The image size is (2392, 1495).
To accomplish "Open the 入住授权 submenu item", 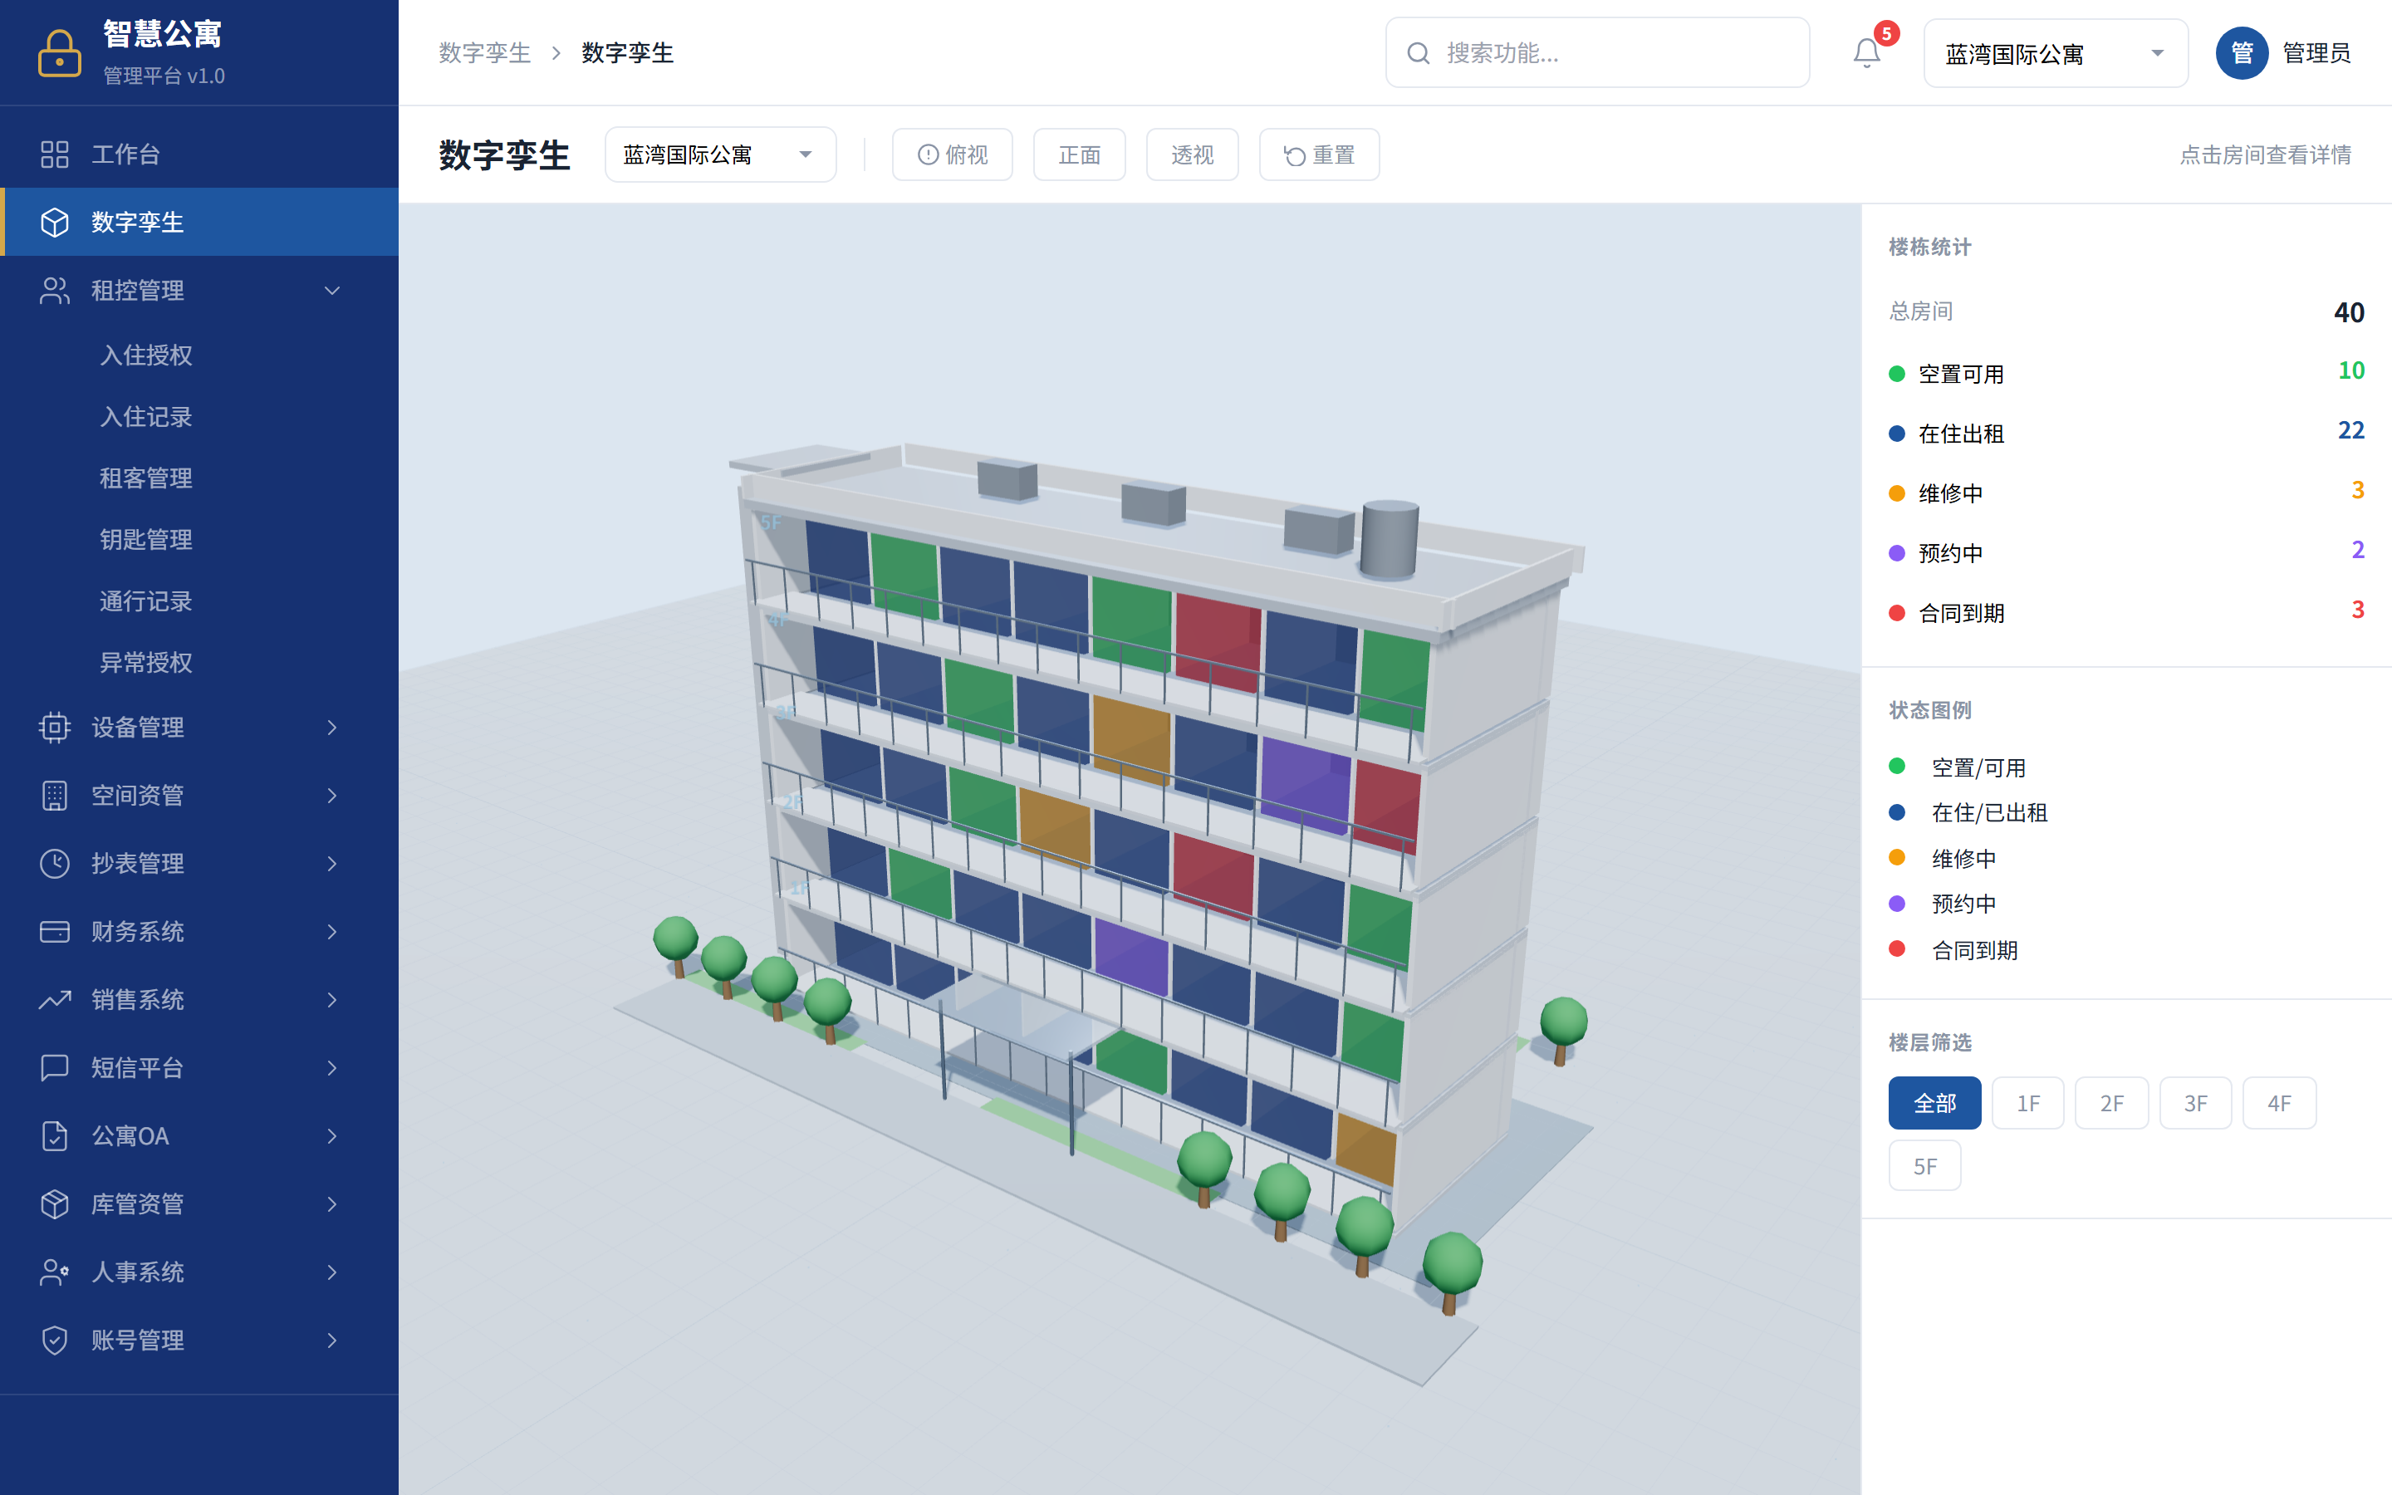I will pyautogui.click(x=146, y=355).
